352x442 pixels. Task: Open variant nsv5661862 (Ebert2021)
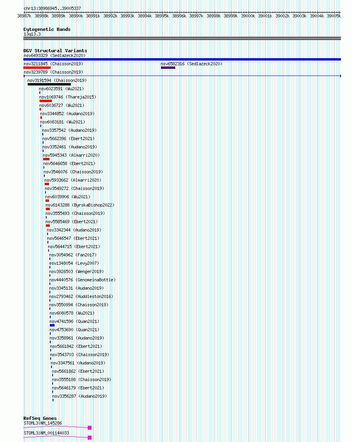[78, 372]
